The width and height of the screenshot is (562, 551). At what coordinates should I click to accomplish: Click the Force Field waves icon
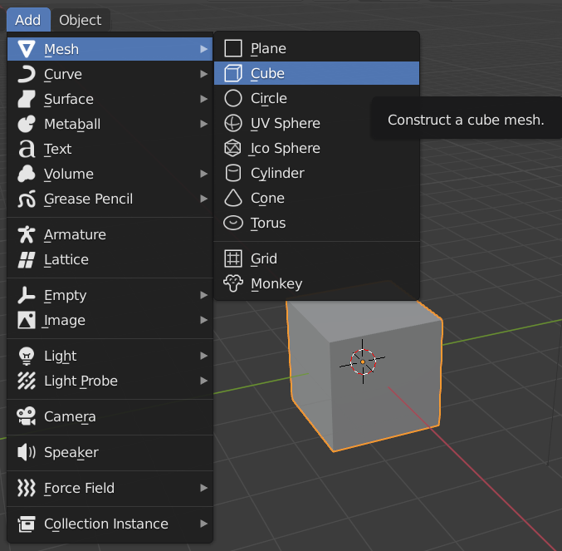point(27,488)
